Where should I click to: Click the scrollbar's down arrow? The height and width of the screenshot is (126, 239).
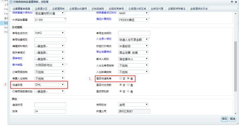tap(235, 113)
